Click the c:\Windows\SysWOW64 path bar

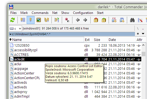click(x=72, y=34)
